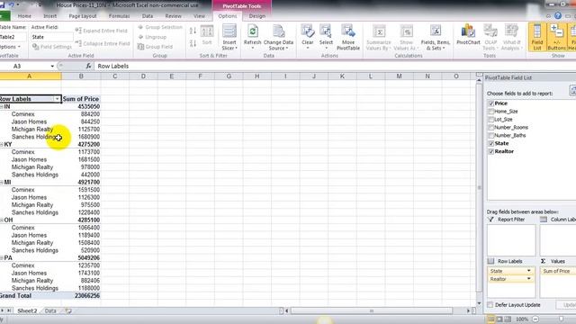576x324 pixels.
Task: Click Group Selection
Action: click(160, 27)
